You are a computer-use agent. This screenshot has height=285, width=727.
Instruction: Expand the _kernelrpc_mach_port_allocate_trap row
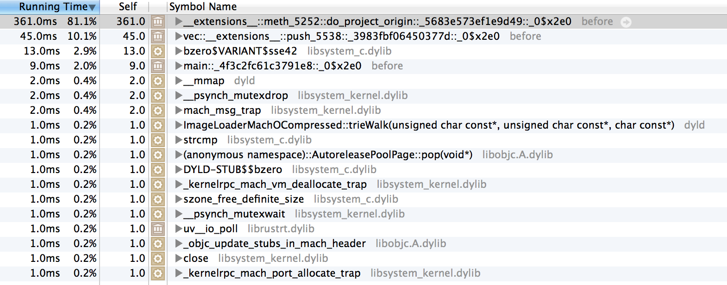[x=178, y=273]
